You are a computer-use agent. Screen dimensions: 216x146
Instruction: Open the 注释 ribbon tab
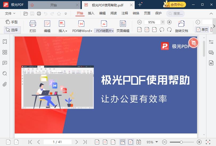125,13
